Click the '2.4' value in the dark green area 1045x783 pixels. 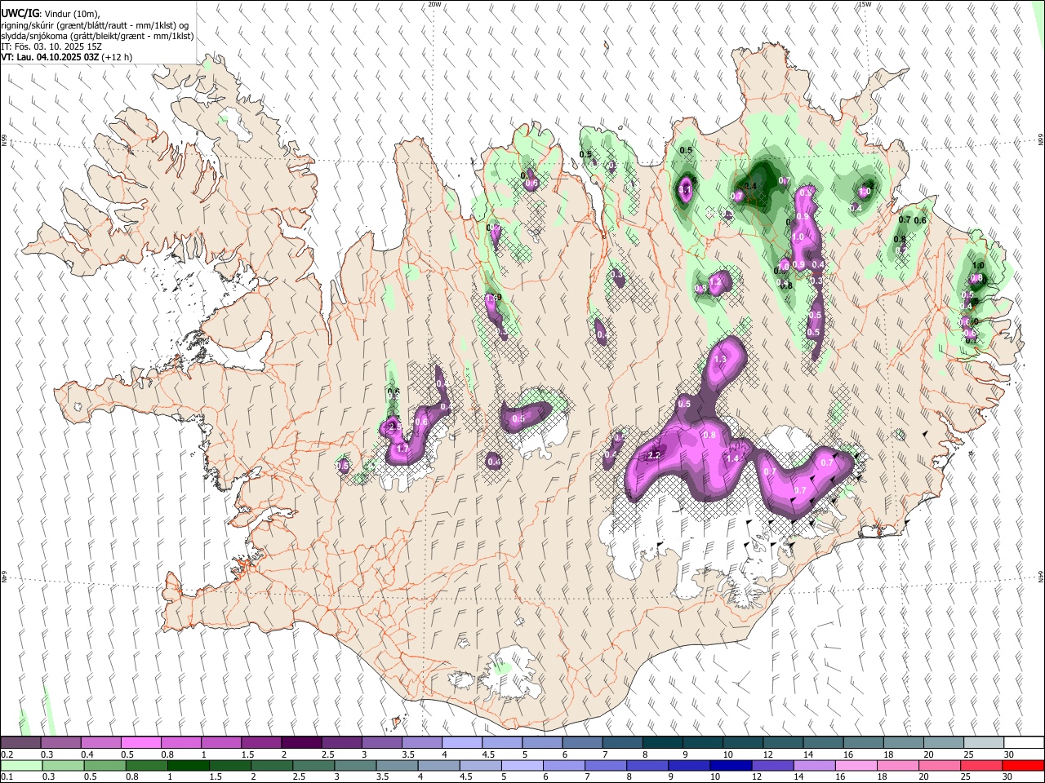click(751, 187)
